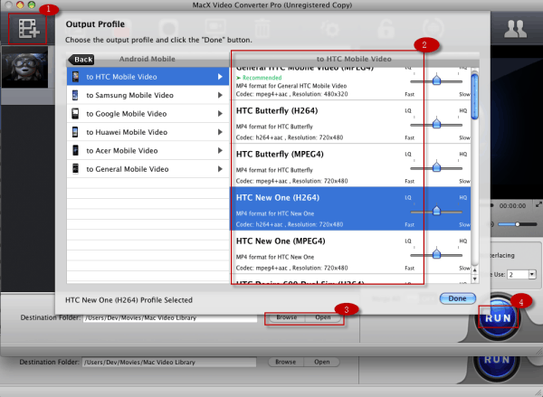The height and width of the screenshot is (397, 543).
Task: Expand to Google Mobile Video arrow
Action: pyautogui.click(x=220, y=114)
